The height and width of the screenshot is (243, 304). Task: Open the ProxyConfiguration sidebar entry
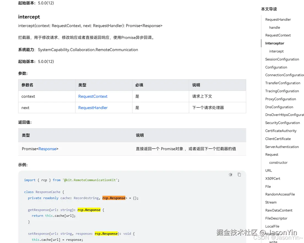pos(281,99)
